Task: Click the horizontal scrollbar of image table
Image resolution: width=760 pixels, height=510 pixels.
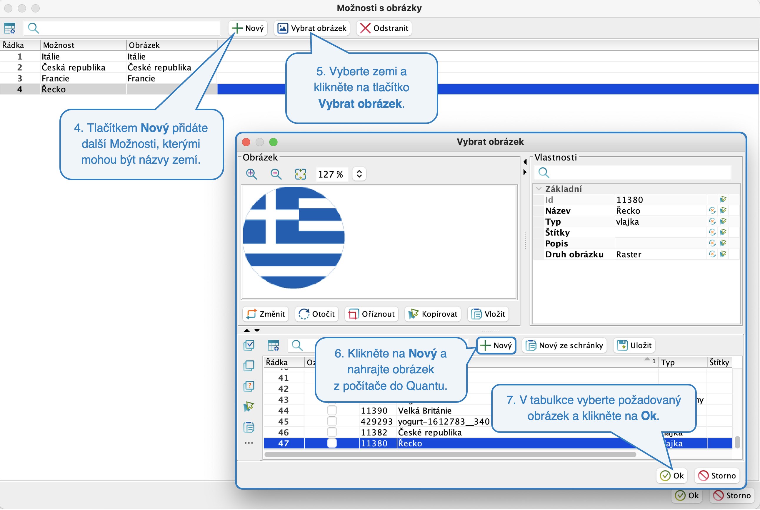Action: pyautogui.click(x=450, y=455)
